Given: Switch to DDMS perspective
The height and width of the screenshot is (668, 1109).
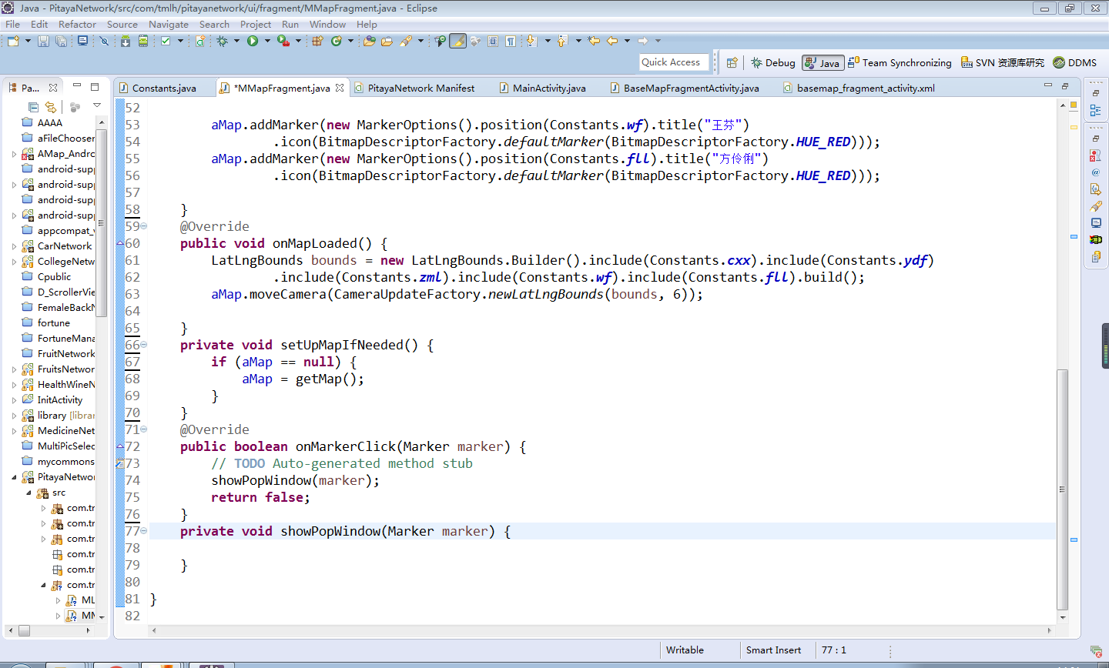Looking at the screenshot, I should [1074, 62].
